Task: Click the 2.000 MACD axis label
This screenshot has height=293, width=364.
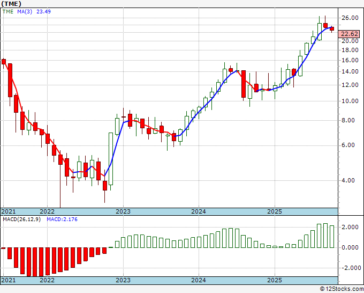Action: coord(350,227)
